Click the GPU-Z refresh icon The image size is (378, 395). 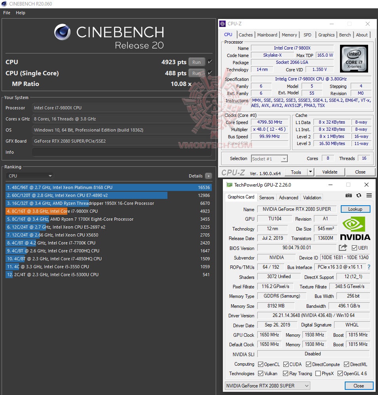coord(359,195)
